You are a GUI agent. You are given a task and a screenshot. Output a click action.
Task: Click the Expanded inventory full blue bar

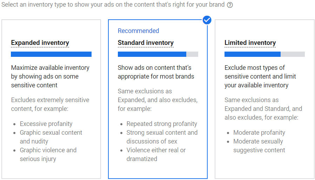(51, 54)
